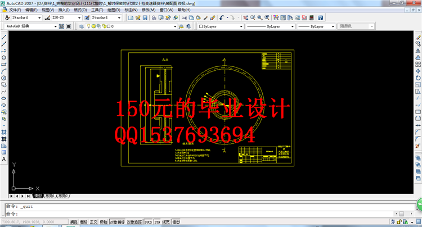Select the Multiline Text tool

4,160
